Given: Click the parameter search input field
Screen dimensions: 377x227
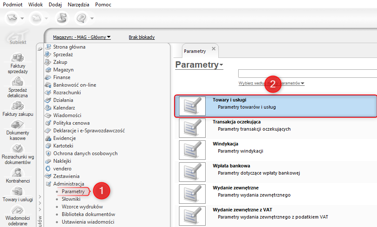Looking at the screenshot, I should 308,73.
